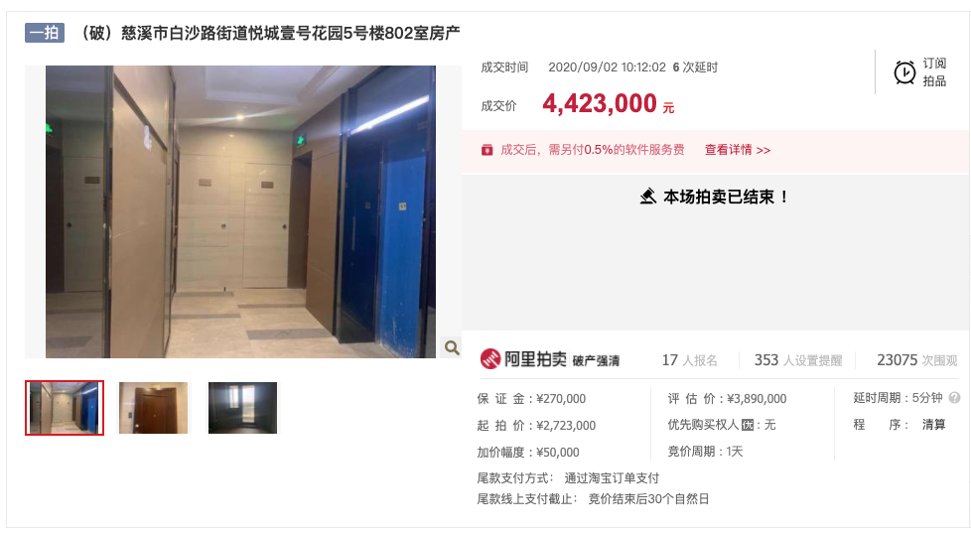Click the 破产强清 label text
971x533 pixels.
point(595,361)
